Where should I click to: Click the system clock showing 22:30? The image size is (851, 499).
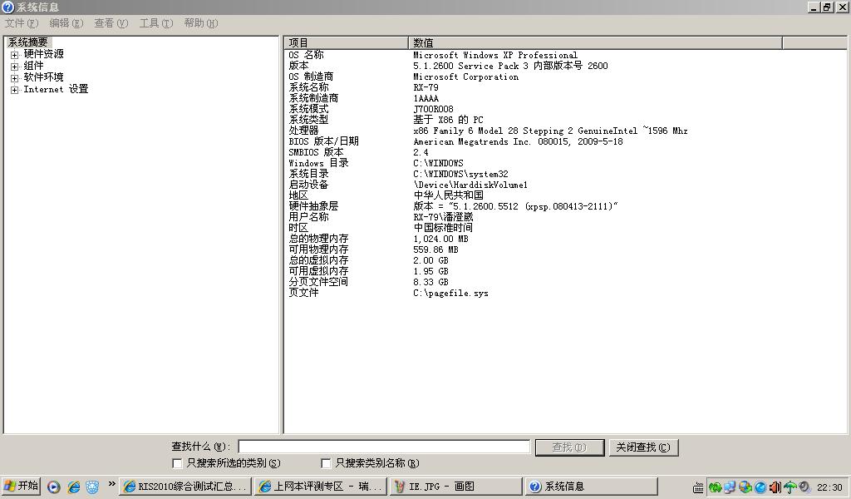click(830, 487)
